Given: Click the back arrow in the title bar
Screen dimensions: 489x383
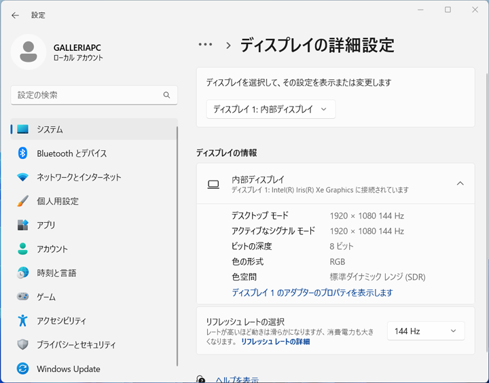Looking at the screenshot, I should tap(15, 16).
